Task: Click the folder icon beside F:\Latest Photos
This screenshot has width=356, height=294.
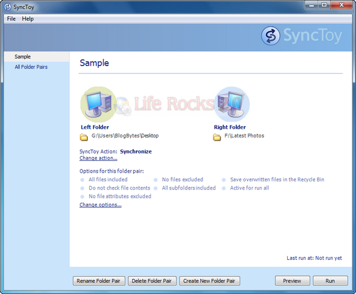Action: [217, 137]
